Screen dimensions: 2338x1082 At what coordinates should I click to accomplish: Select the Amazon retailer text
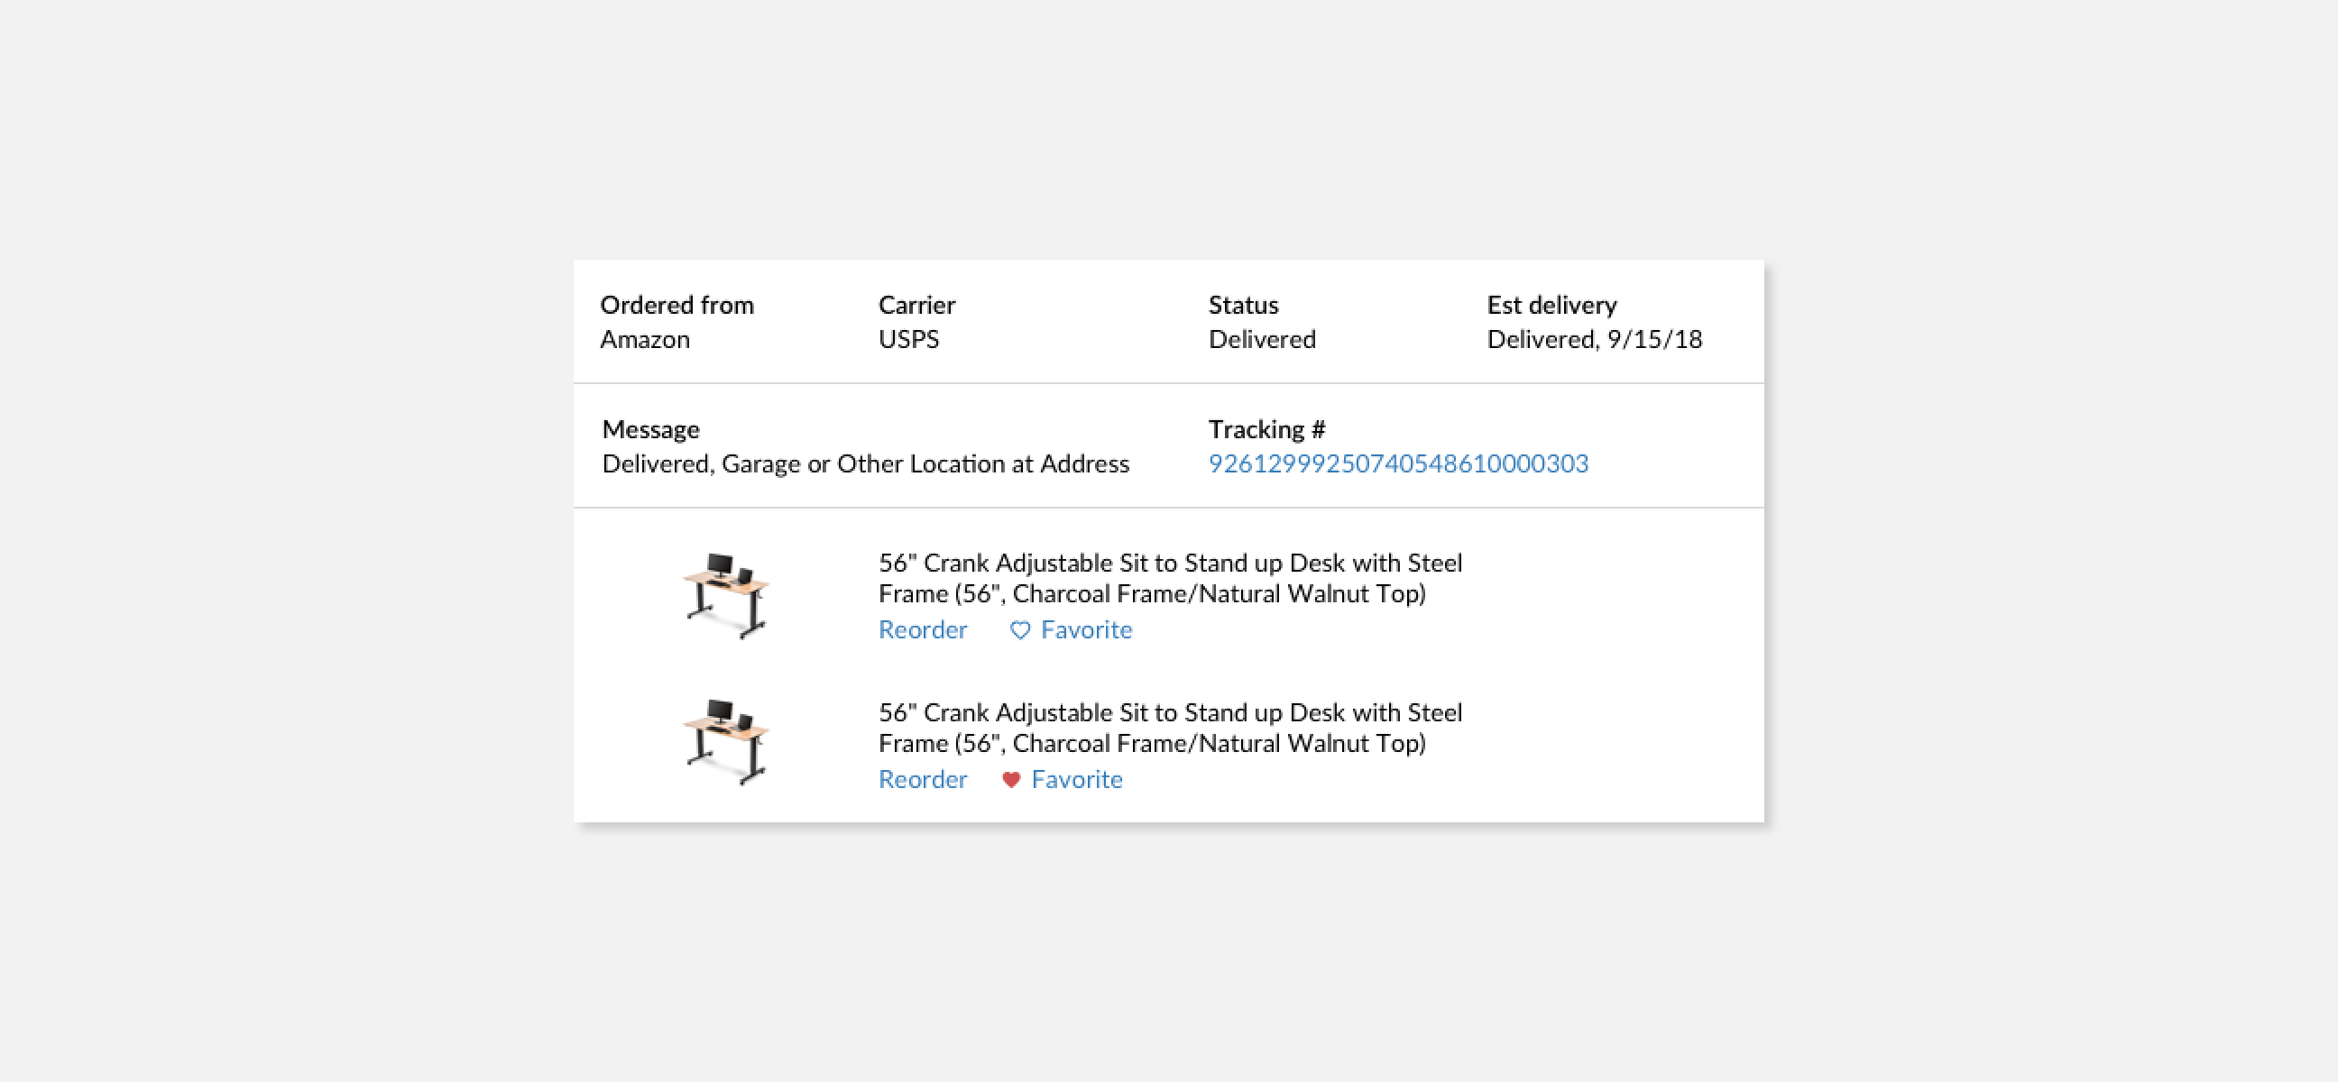point(644,339)
